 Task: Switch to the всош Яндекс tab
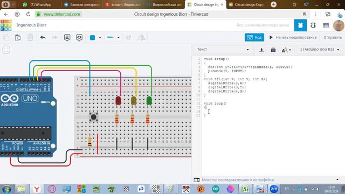tap(123, 4)
